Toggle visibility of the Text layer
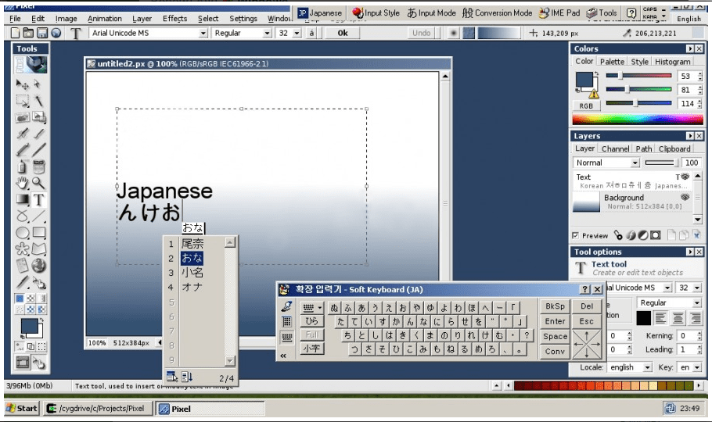 (x=685, y=177)
